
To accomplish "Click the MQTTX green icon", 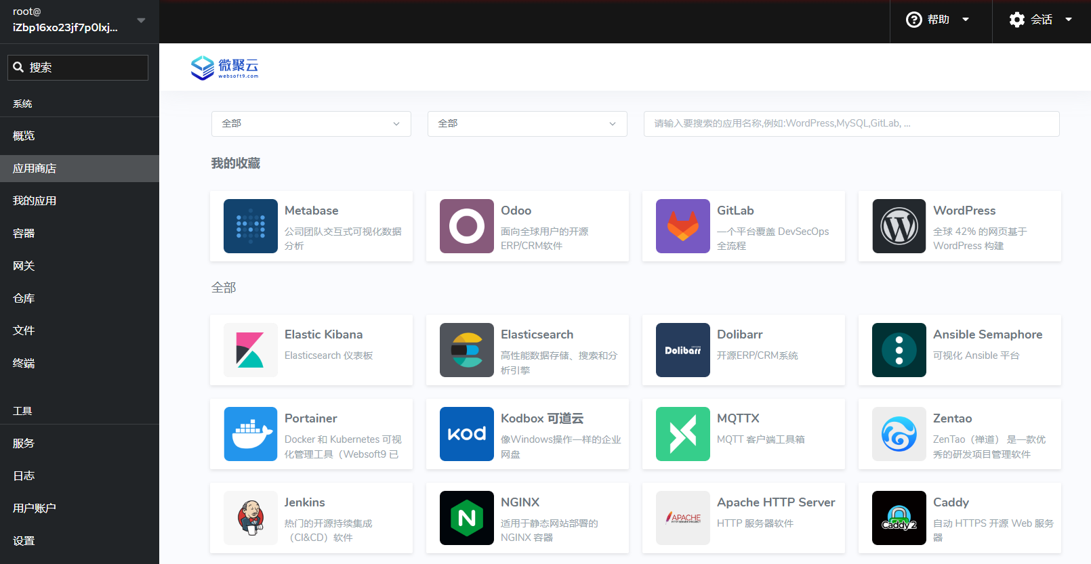I will click(x=682, y=434).
